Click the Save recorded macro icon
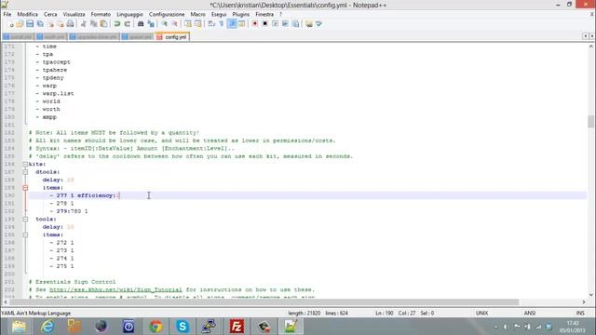Image resolution: width=596 pixels, height=335 pixels. coord(295,24)
